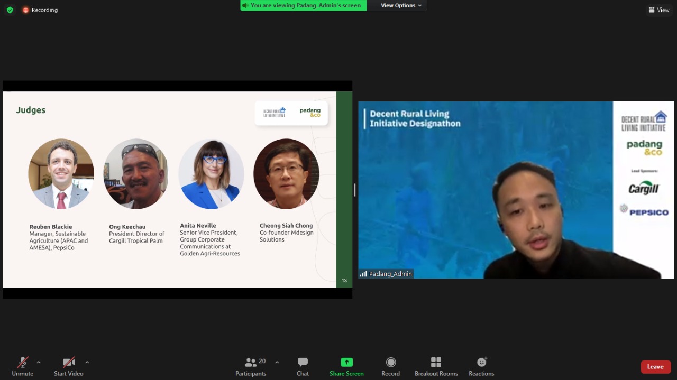Open the View Options menu
Image resolution: width=677 pixels, height=380 pixels.
coord(401,5)
